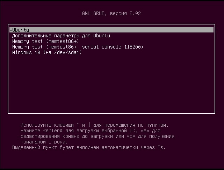Click the Выделенный пункт auto-boot message

(89, 147)
